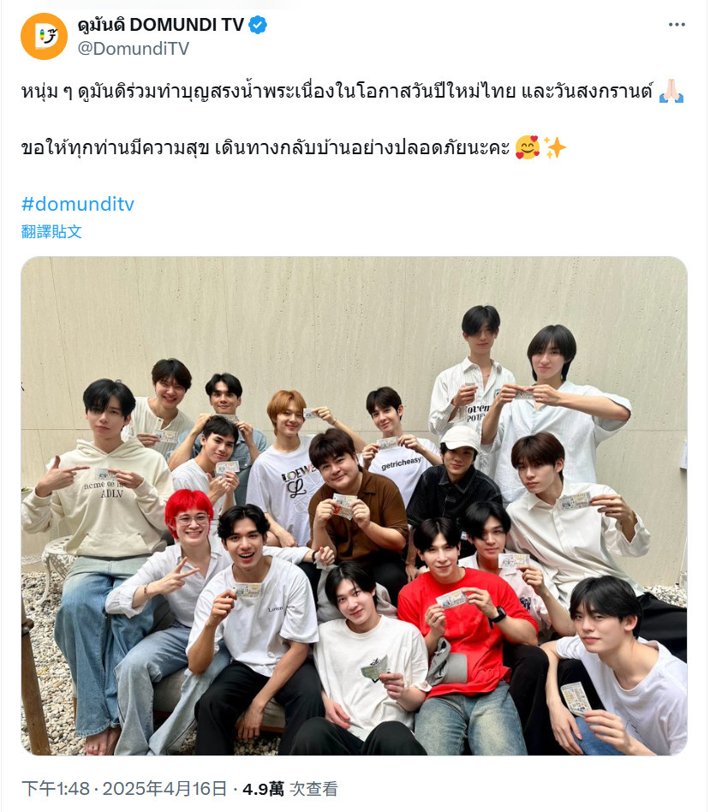Click the folded hands emoji in post
Image resolution: width=710 pixels, height=812 pixels.
pos(671,91)
